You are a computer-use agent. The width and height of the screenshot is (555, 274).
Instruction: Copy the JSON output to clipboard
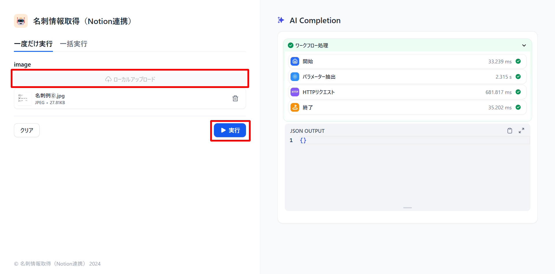pyautogui.click(x=510, y=131)
